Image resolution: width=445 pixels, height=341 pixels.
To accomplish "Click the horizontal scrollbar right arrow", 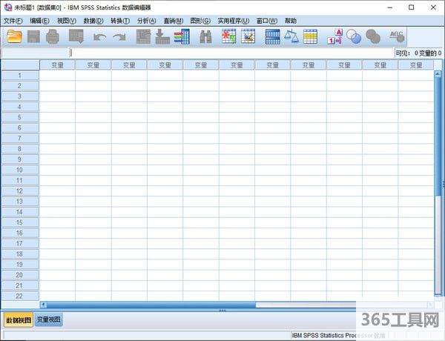I will 429,304.
